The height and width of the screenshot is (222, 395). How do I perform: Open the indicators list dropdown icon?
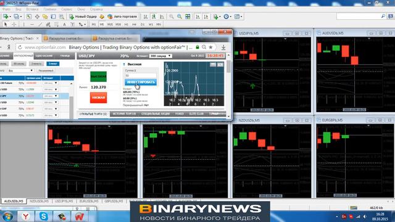(x=216, y=17)
